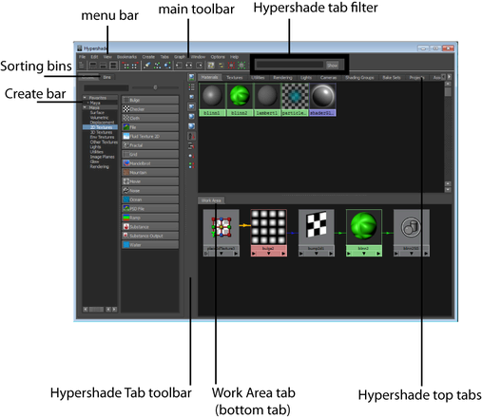Image resolution: width=482 pixels, height=418 pixels.
Task: Adjust the Create bar icon size slider
Action: [155, 87]
